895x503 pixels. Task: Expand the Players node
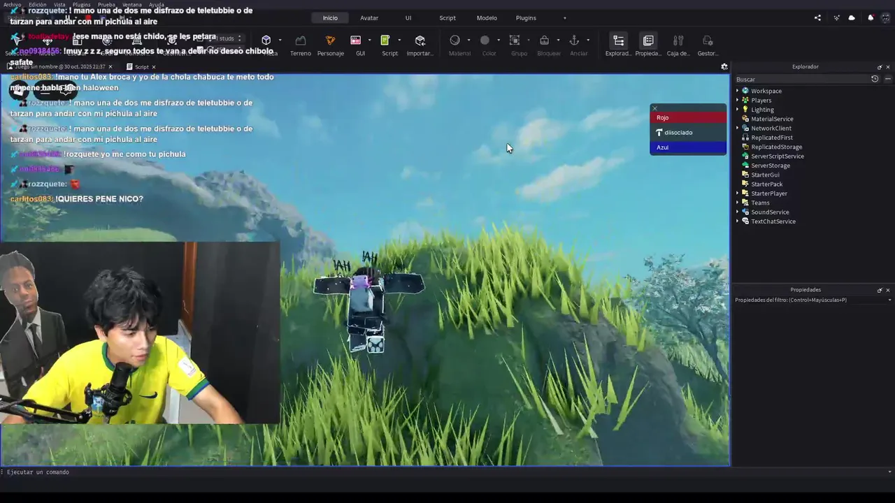[737, 101]
